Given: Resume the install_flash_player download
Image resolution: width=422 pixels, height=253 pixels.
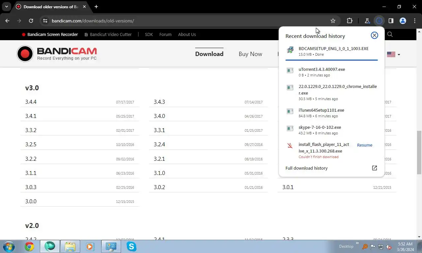Looking at the screenshot, I should click(365, 145).
